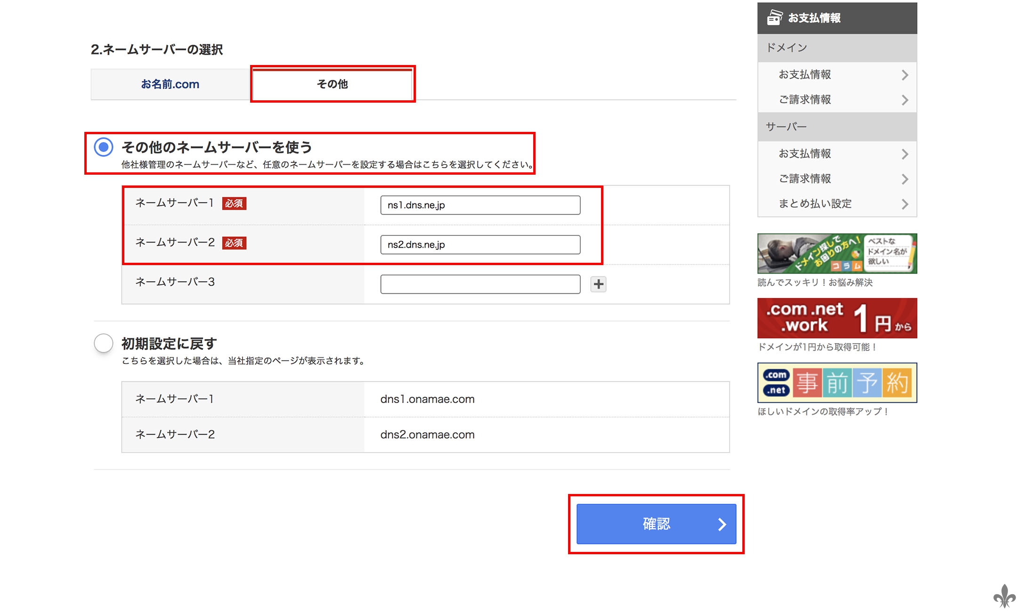This screenshot has width=1024, height=615.
Task: Expand domain ご請求情報 chevron
Action: 904,100
